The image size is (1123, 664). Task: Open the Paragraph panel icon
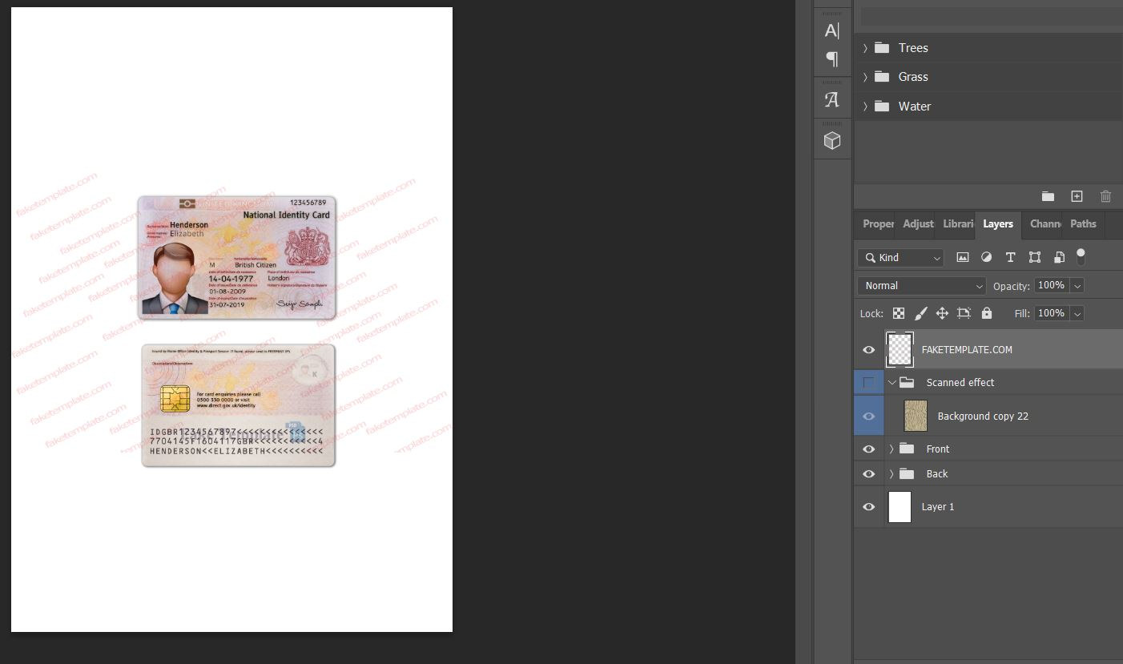(831, 58)
